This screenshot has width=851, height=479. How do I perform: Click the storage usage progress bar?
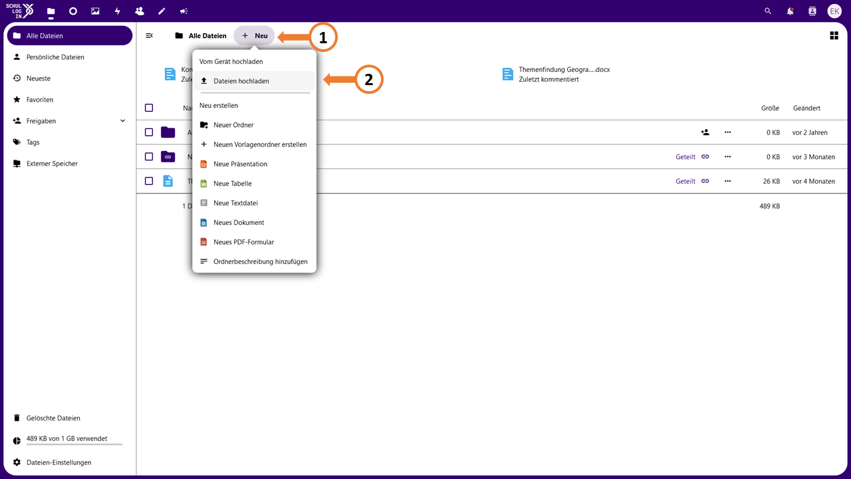tap(74, 444)
